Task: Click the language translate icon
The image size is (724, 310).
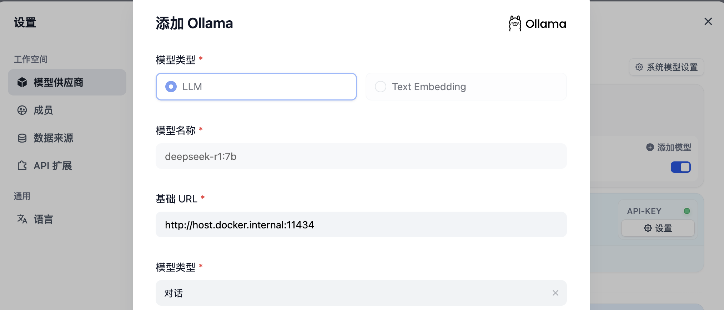Action: pyautogui.click(x=22, y=219)
